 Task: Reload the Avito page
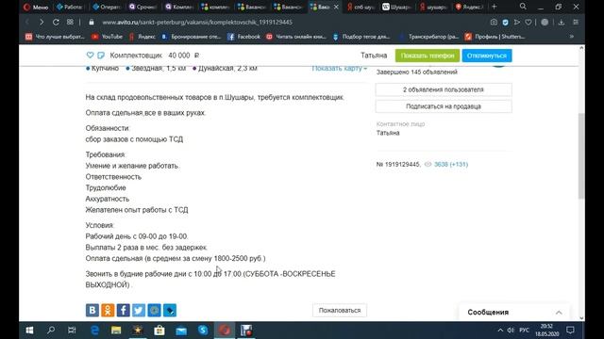[x=56, y=23]
